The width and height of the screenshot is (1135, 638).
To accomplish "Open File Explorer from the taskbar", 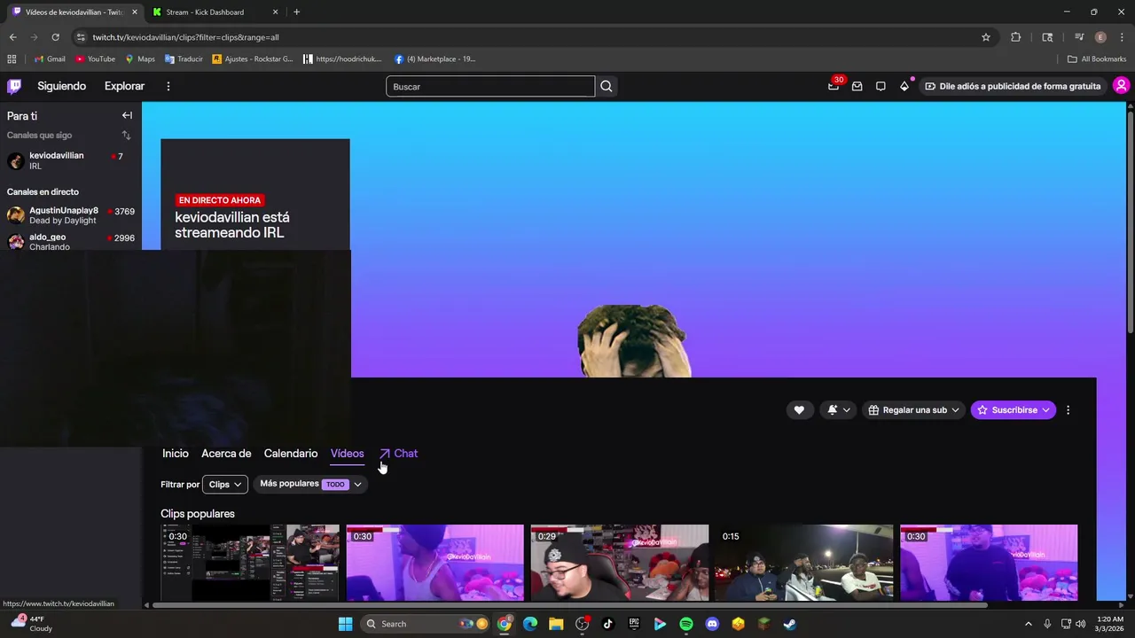I will pyautogui.click(x=556, y=624).
